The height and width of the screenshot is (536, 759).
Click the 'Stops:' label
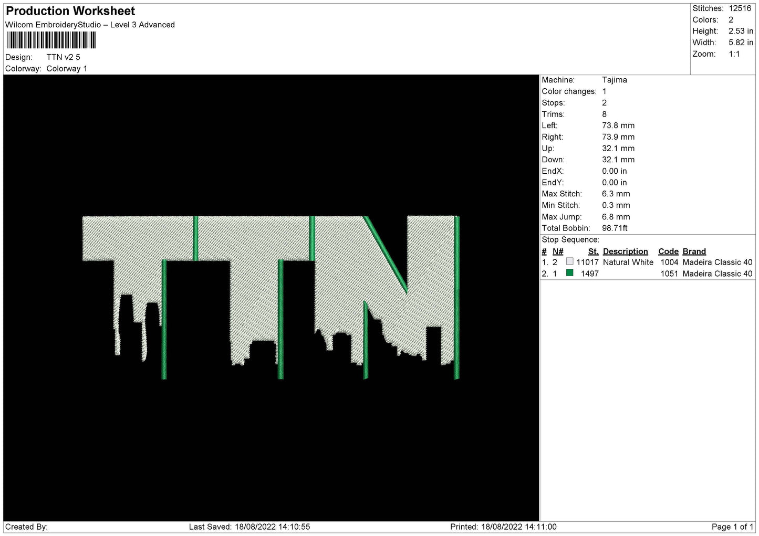[x=554, y=103]
